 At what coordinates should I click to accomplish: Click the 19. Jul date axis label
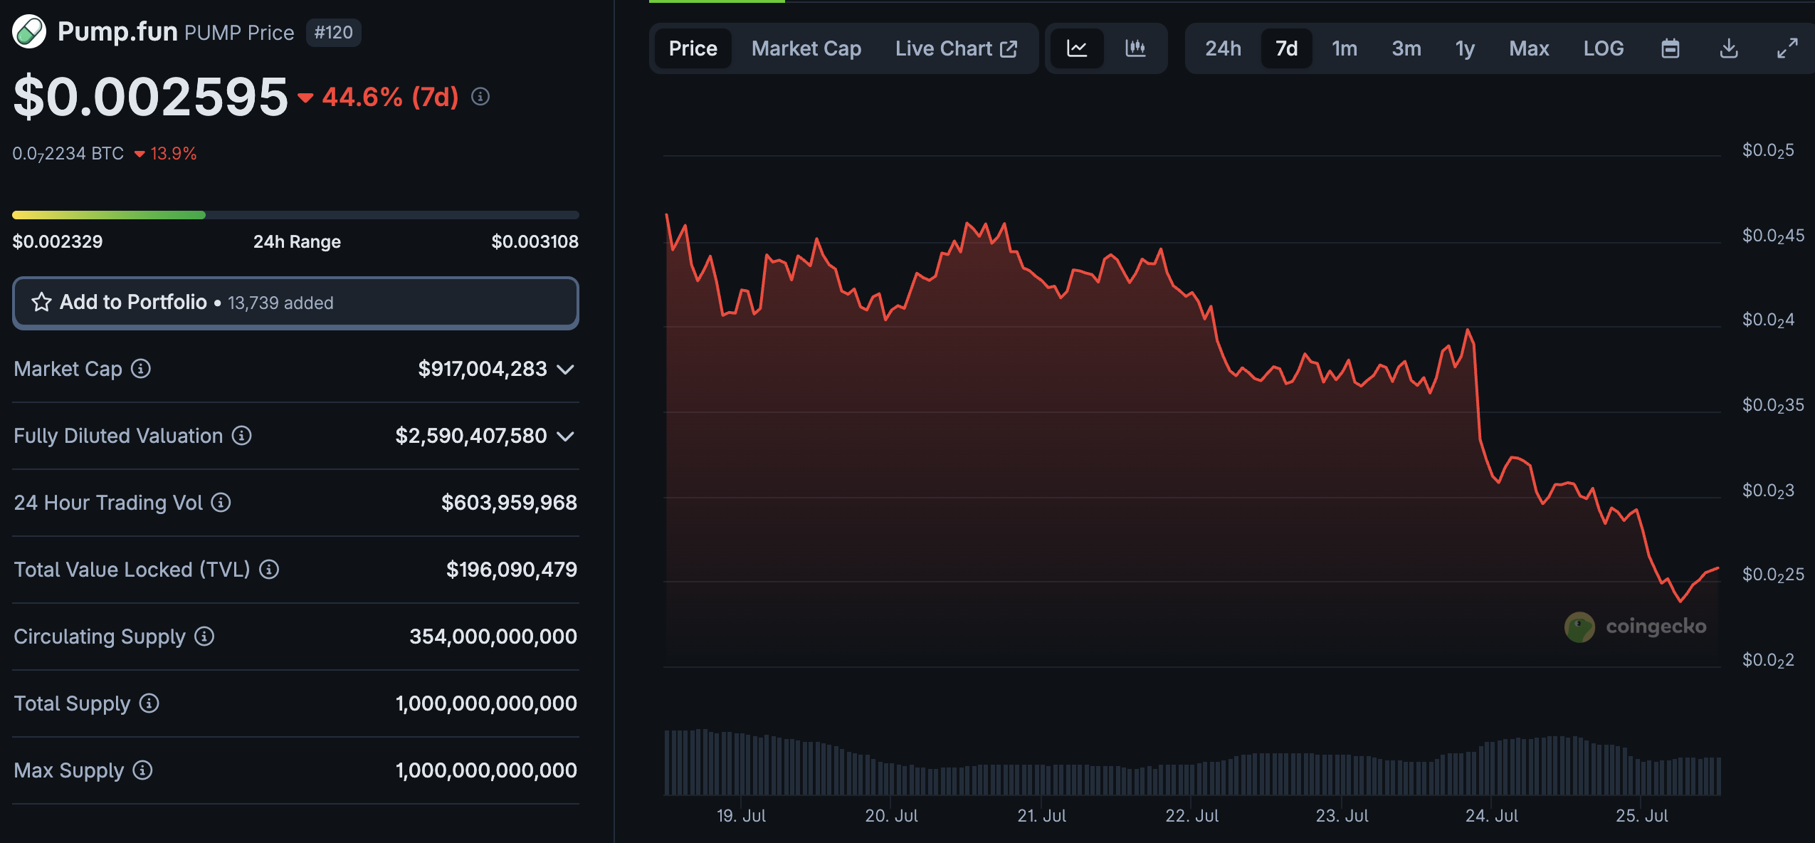pyautogui.click(x=741, y=816)
